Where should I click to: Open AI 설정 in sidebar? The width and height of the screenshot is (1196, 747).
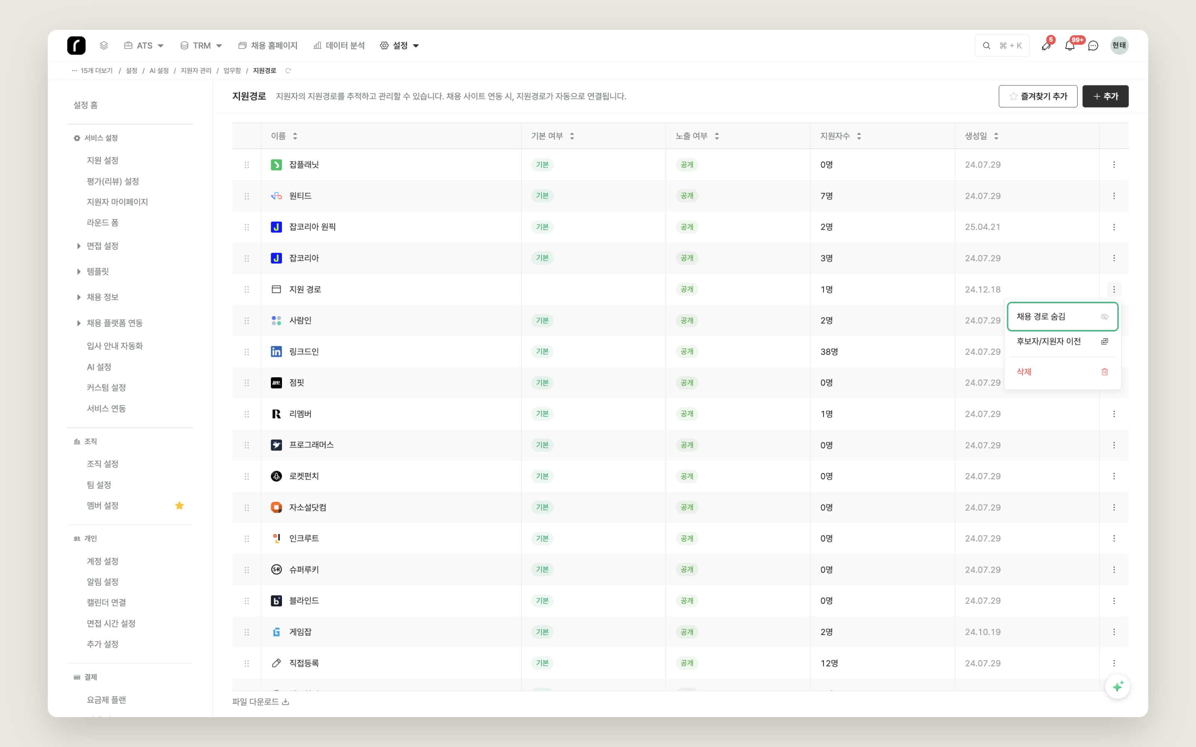point(99,367)
